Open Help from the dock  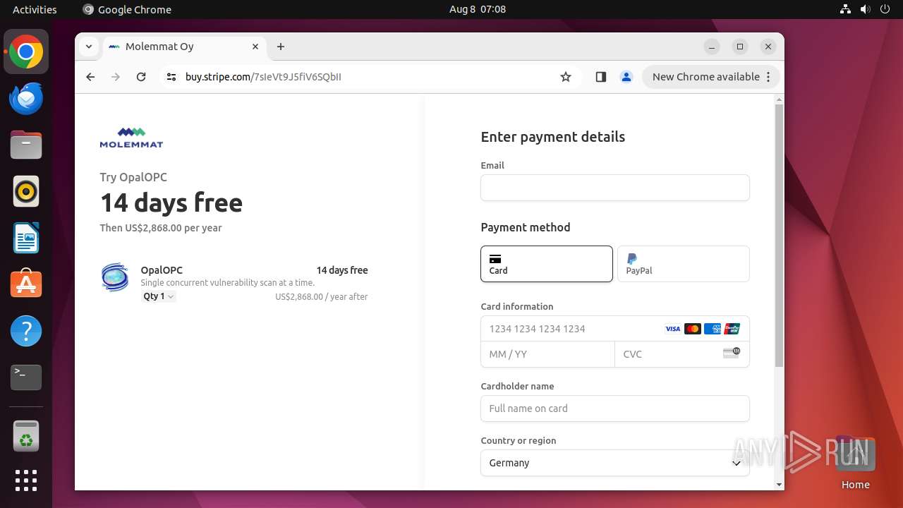[26, 331]
